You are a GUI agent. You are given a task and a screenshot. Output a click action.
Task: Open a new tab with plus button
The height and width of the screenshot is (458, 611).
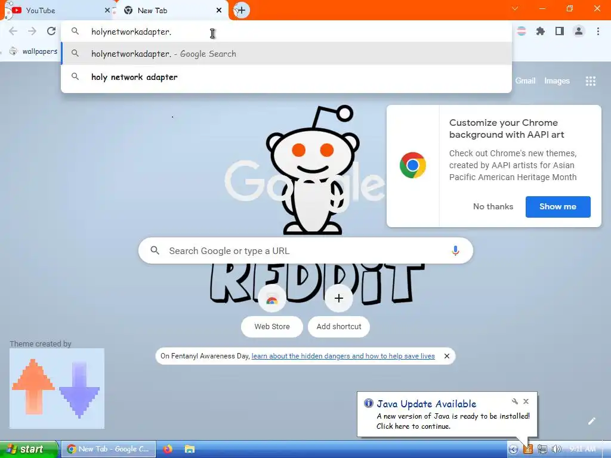pyautogui.click(x=241, y=11)
